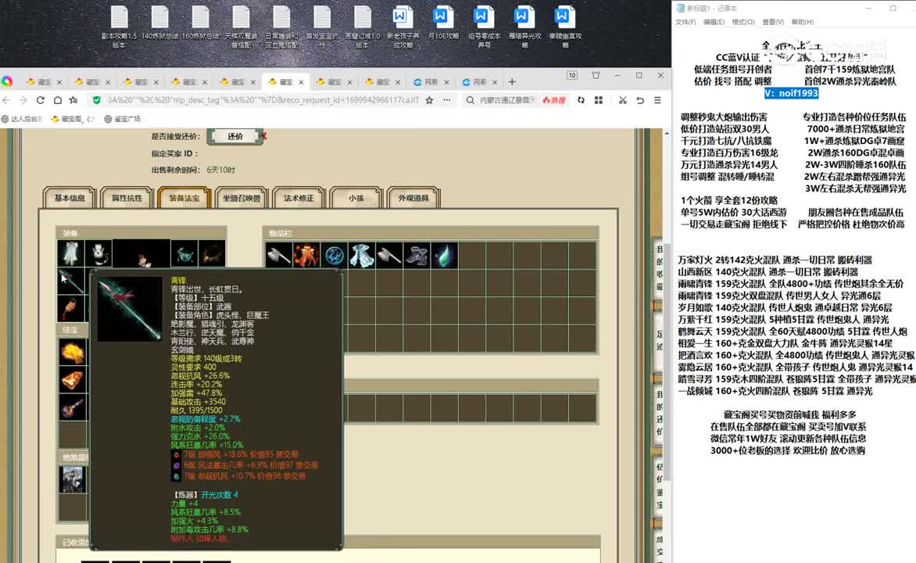The width and height of the screenshot is (916, 563).
Task: Select the orange slab talisman icon
Action: (x=73, y=379)
